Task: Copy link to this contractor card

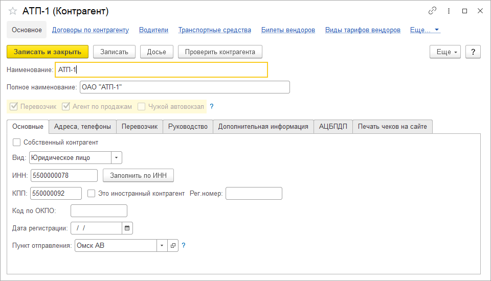Action: click(433, 11)
